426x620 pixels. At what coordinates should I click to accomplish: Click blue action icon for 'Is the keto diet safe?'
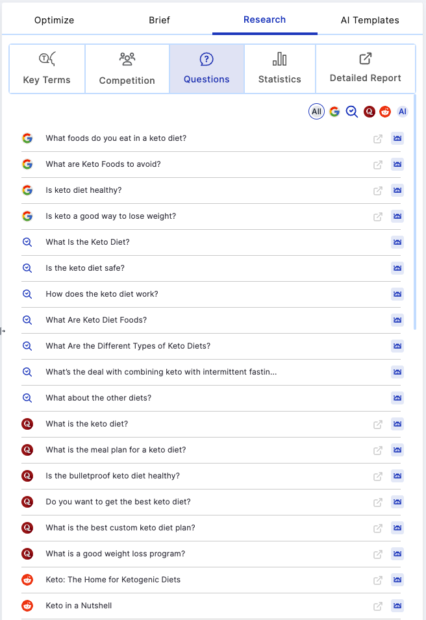click(x=397, y=268)
